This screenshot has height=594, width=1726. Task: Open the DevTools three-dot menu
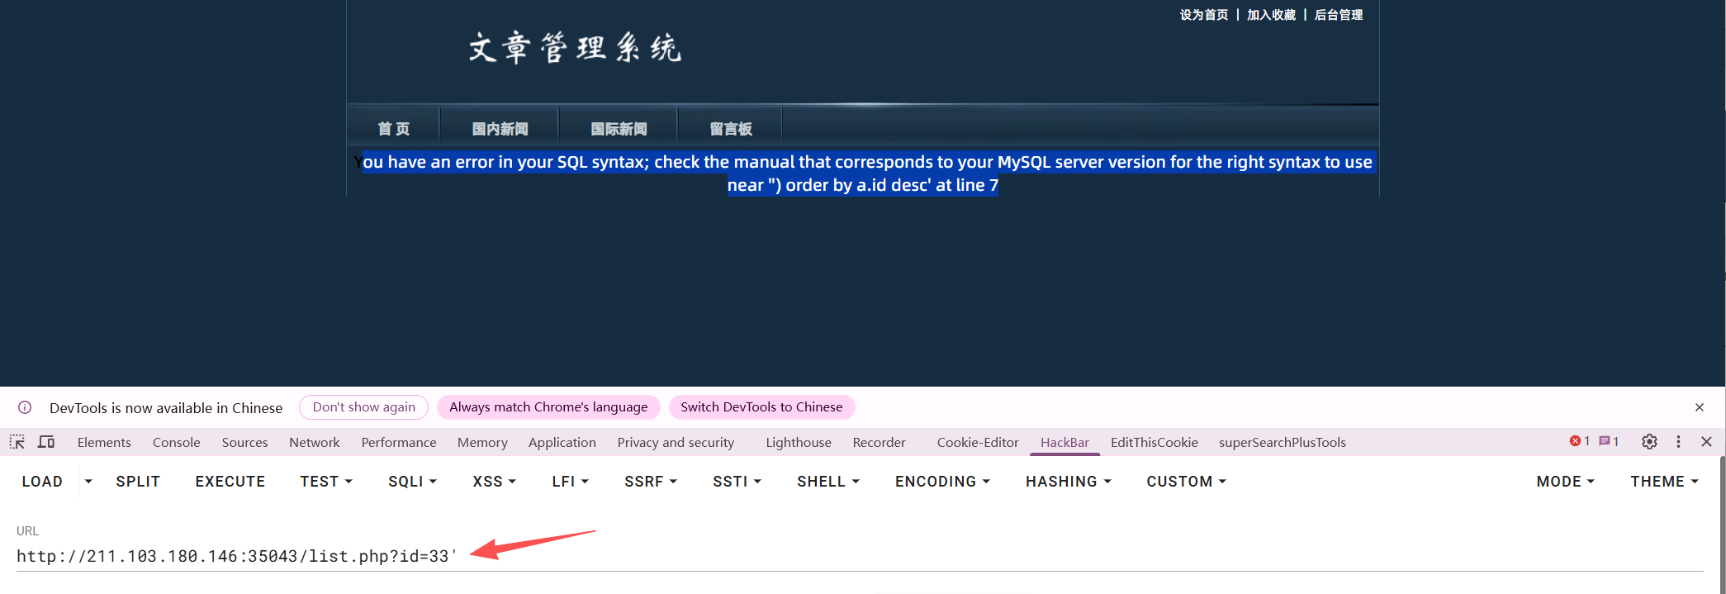1678,442
